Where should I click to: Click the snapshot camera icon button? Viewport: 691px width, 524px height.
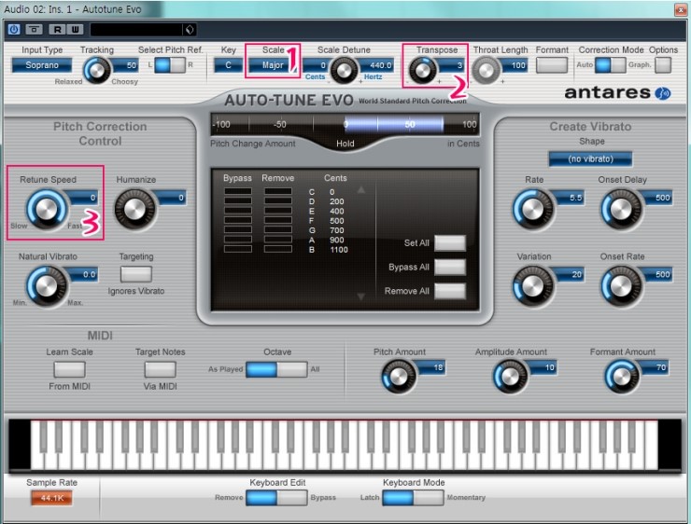click(34, 30)
